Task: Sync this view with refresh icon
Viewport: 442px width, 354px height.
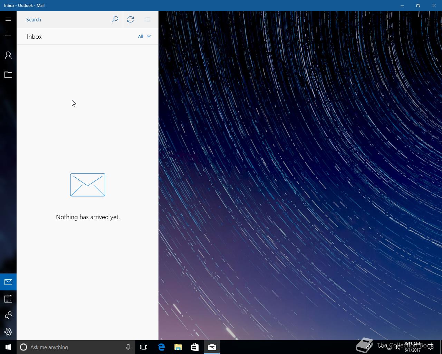Action: click(131, 19)
